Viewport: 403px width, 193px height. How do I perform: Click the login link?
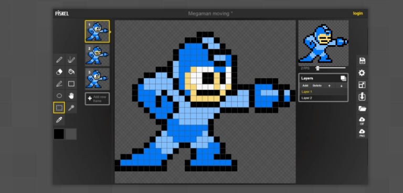point(358,13)
